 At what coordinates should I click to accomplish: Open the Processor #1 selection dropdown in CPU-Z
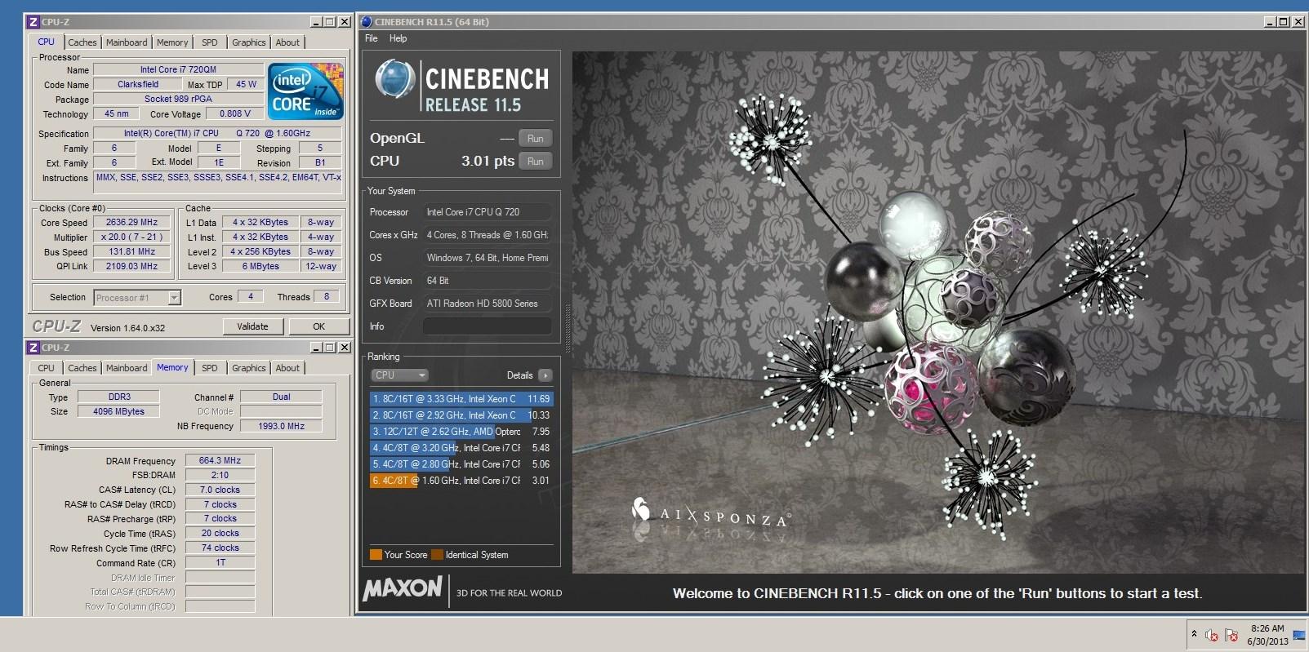[x=137, y=298]
